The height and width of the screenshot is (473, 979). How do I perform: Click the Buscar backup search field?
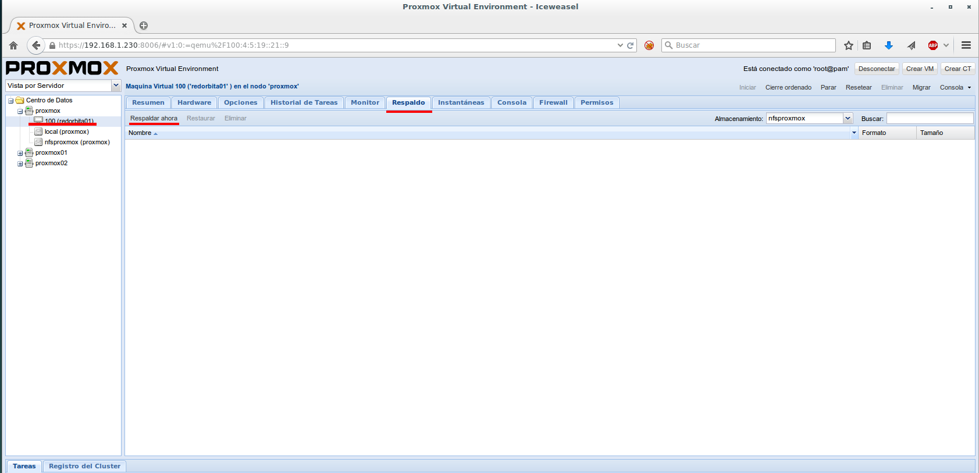click(929, 118)
